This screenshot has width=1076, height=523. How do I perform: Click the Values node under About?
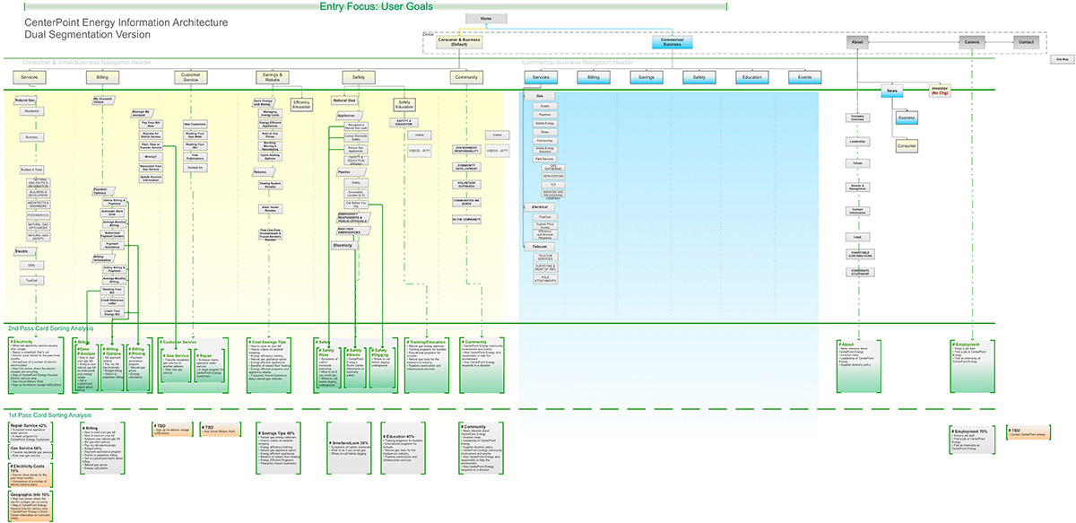point(857,164)
